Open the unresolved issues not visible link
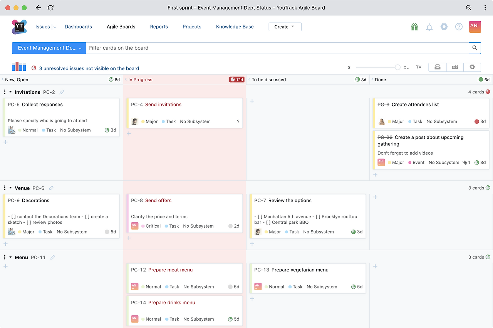 [x=89, y=68]
